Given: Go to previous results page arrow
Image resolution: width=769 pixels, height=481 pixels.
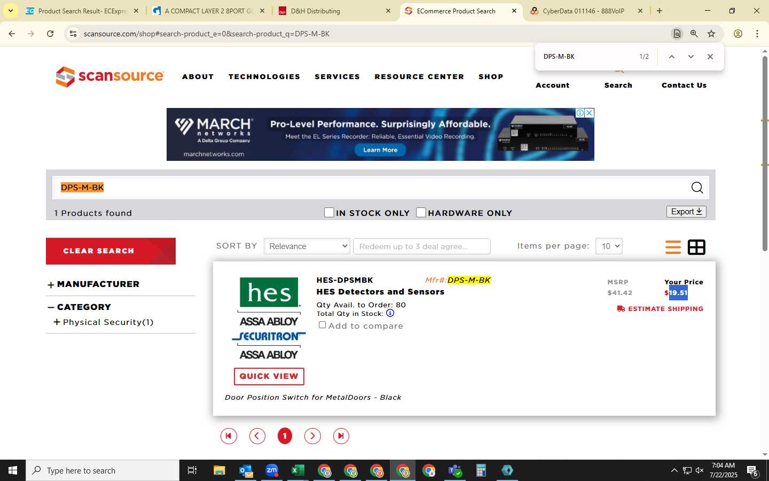Looking at the screenshot, I should tap(257, 436).
